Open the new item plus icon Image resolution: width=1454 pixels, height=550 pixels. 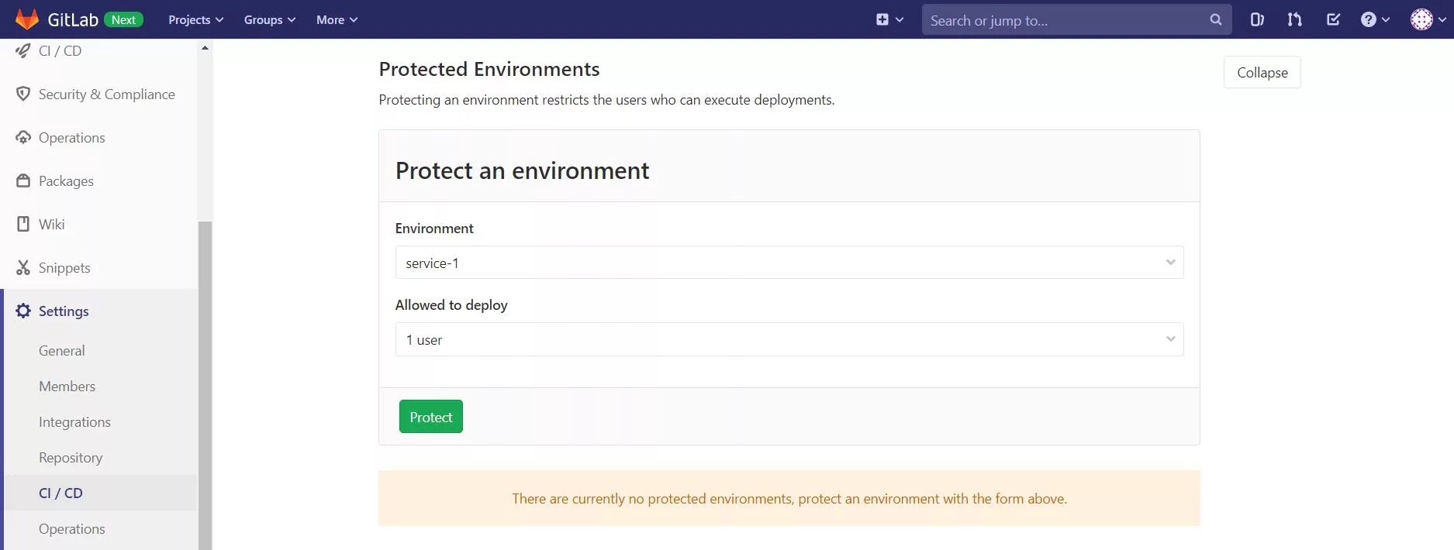tap(882, 20)
